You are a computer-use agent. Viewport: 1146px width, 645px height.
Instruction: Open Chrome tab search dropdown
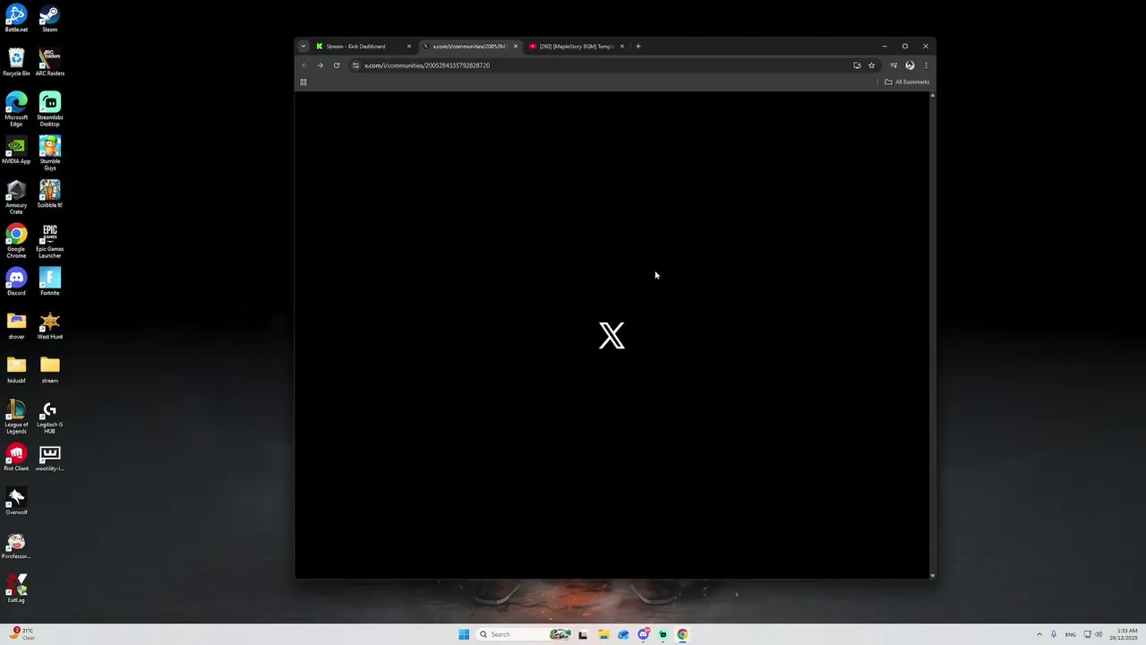[x=304, y=47]
